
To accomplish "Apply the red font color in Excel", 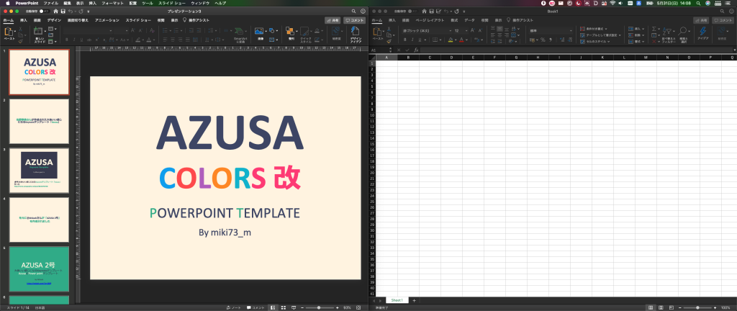I will pyautogui.click(x=461, y=40).
